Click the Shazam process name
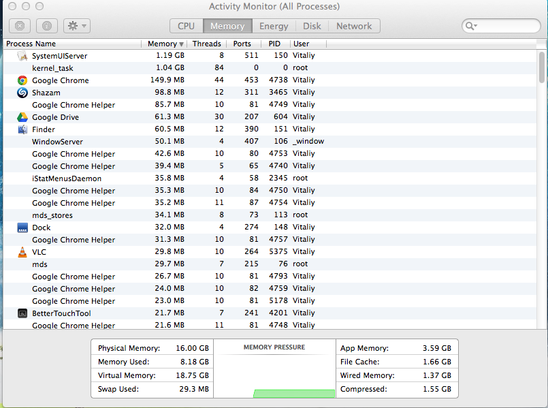Viewport: 548px width, 408px height. pos(46,93)
